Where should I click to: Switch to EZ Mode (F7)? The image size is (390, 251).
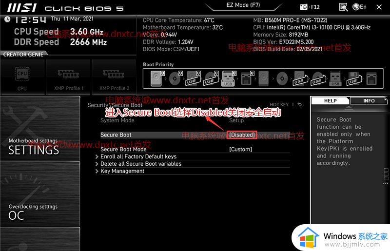click(243, 5)
